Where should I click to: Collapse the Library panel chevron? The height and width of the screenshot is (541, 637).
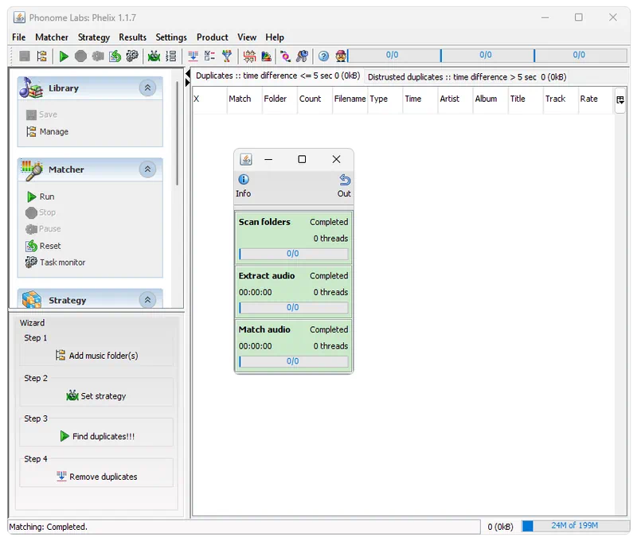[x=147, y=88]
